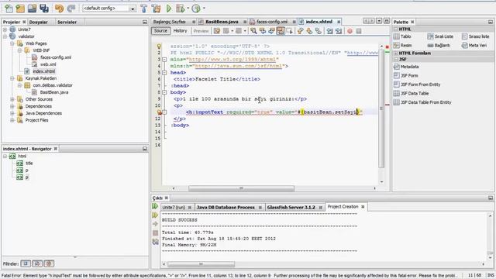The image size is (496, 279).
Task: Toggle the third Navigator filter button
Action: click(49, 263)
